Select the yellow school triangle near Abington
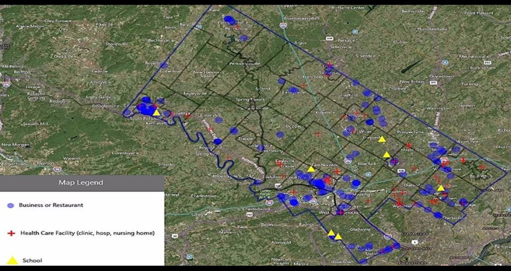Image resolution: width=511 pixels, height=271 pixels. (x=441, y=188)
